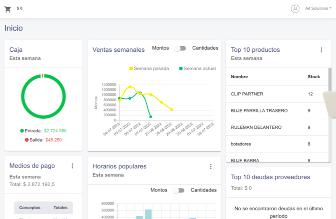Toggle Ventas semanales Montos/Cantidades switch

click(180, 48)
